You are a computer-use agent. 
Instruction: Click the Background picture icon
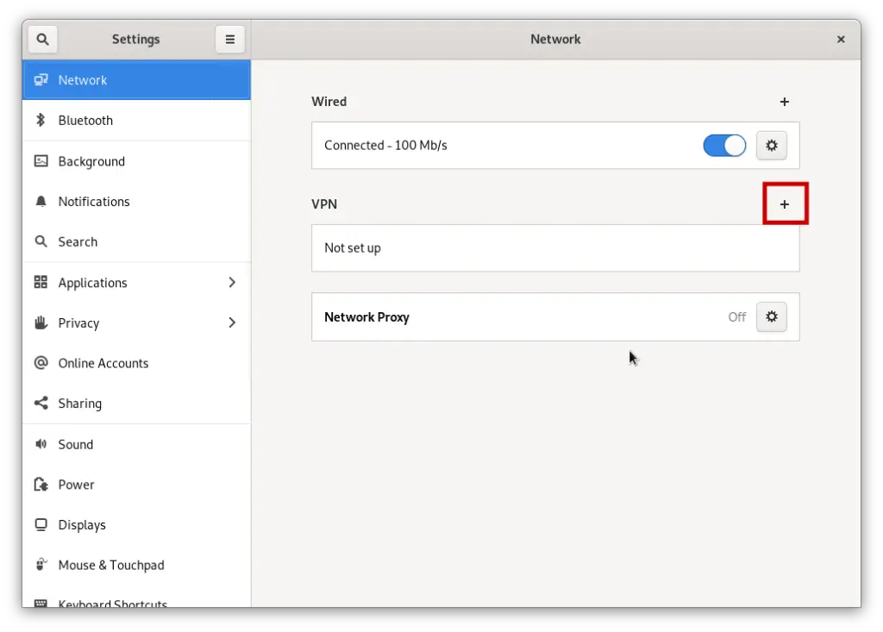[41, 161]
